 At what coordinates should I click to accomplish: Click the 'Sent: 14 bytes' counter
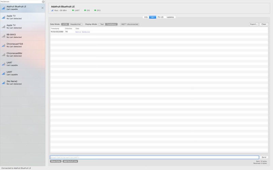pos(261,161)
